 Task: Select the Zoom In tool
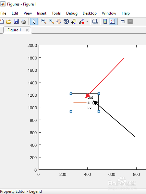(x=44, y=21)
